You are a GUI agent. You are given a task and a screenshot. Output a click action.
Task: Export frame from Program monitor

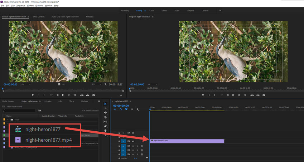coord(264,95)
